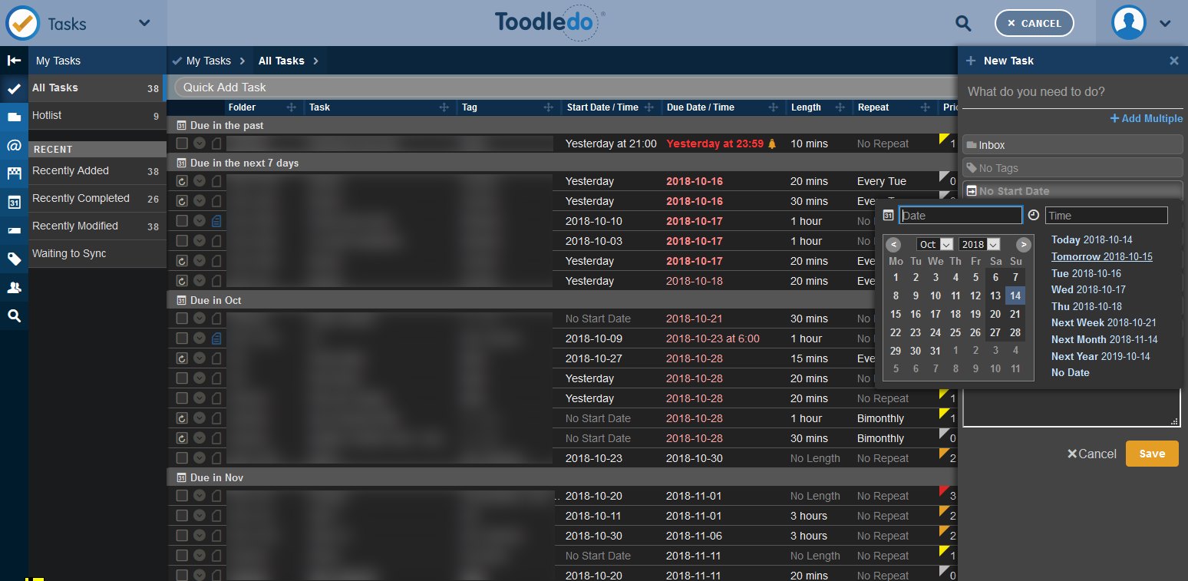The width and height of the screenshot is (1188, 581).
Task: Save the new task with the Save button
Action: [1152, 454]
